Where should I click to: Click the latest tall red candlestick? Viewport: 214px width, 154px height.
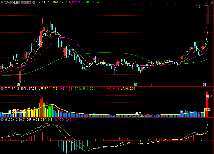point(208,15)
